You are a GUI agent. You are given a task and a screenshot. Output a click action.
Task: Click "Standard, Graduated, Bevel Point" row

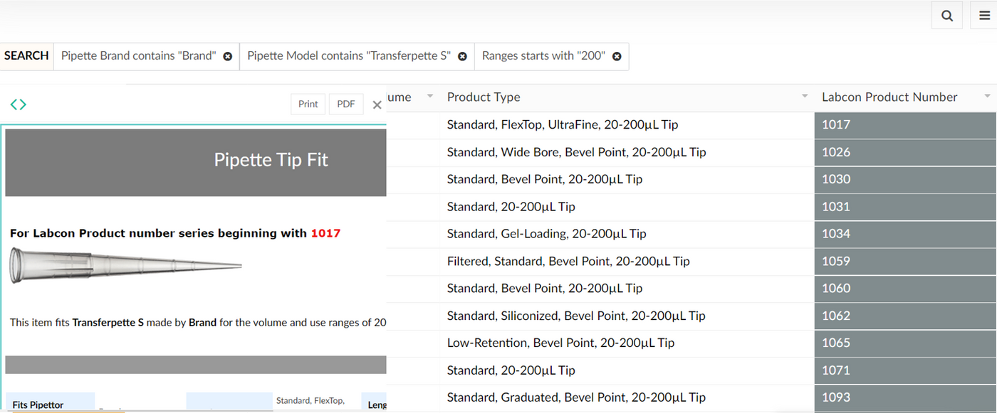[x=576, y=397]
